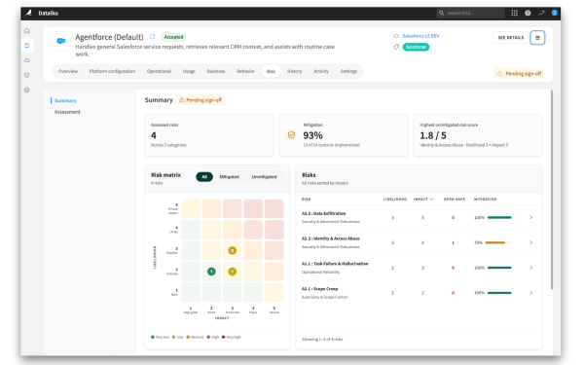Click the Search DSS field
Image resolution: width=584 pixels, height=365 pixels.
(471, 13)
